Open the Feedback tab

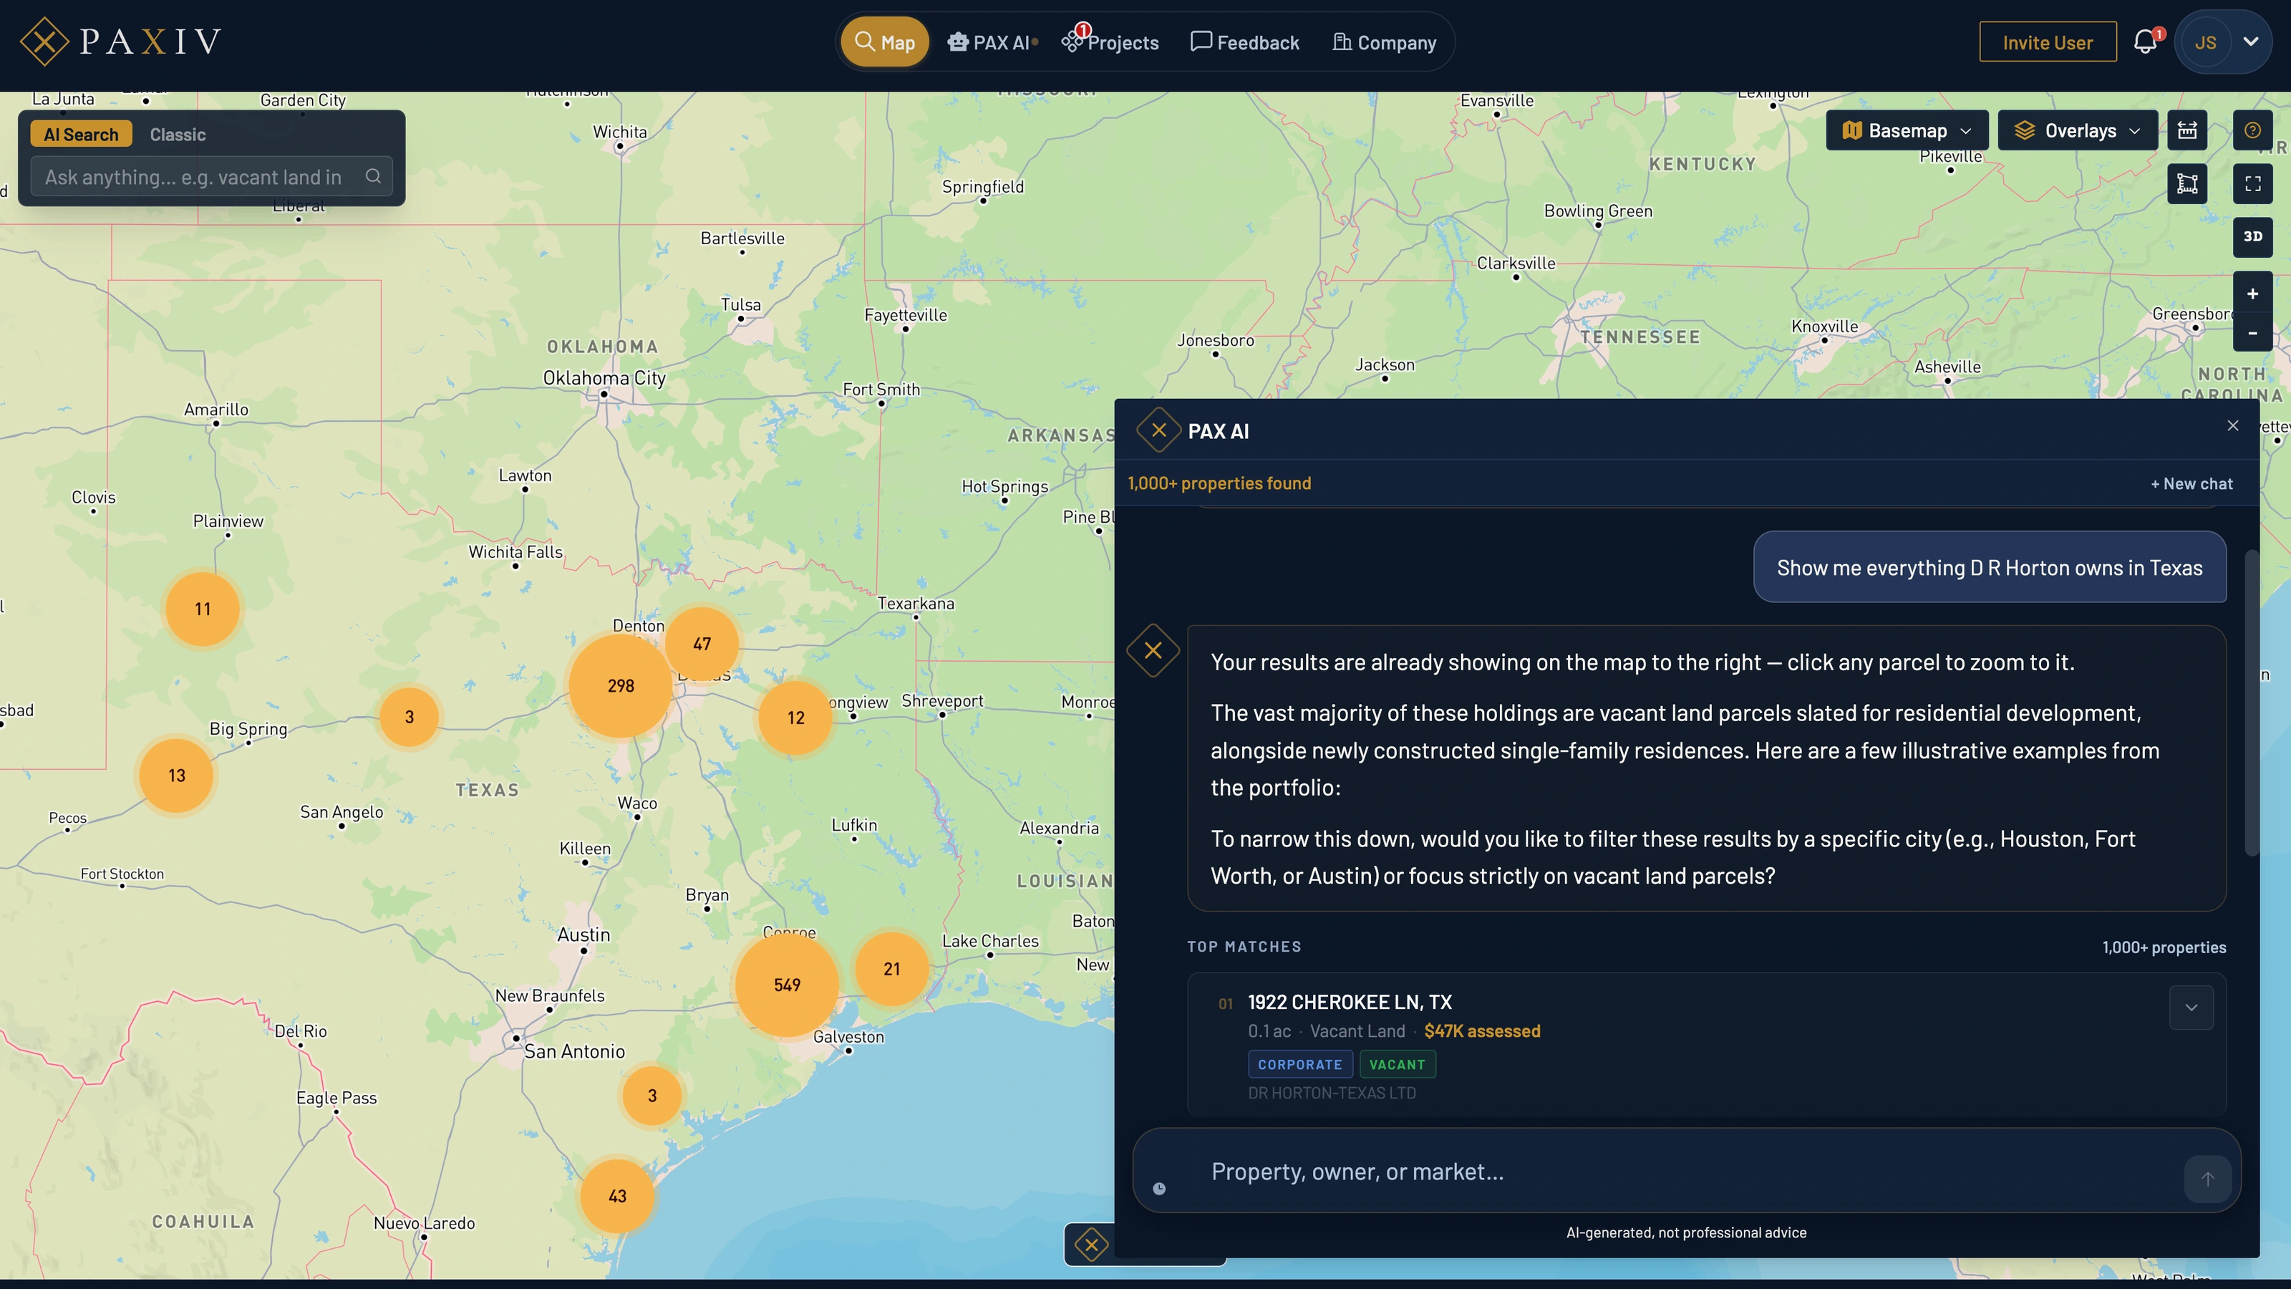tap(1245, 43)
